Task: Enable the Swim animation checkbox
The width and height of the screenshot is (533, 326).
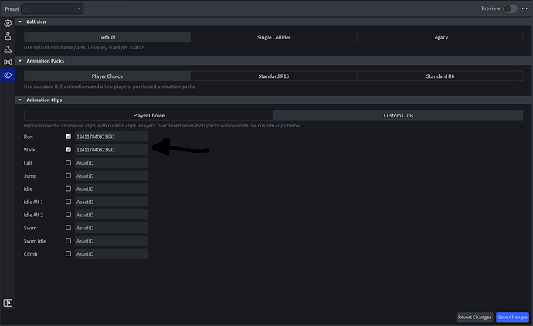Action: [x=68, y=227]
